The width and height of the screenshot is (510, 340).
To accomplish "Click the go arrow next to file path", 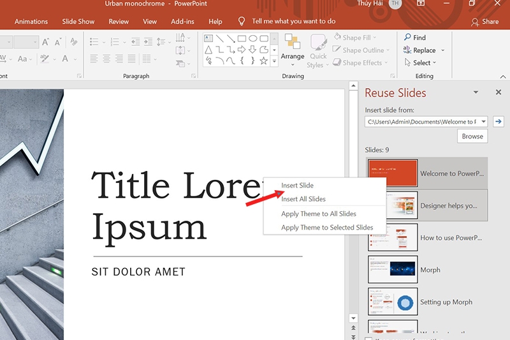I will point(499,122).
